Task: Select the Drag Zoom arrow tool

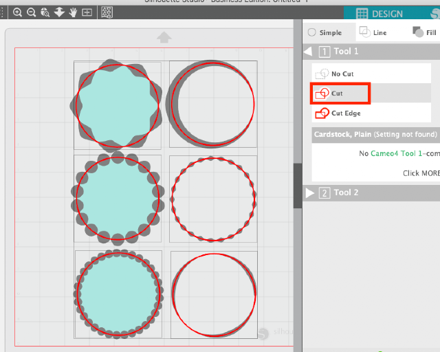Action: [x=59, y=12]
